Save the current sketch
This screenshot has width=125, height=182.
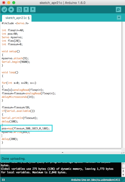tap(33, 10)
